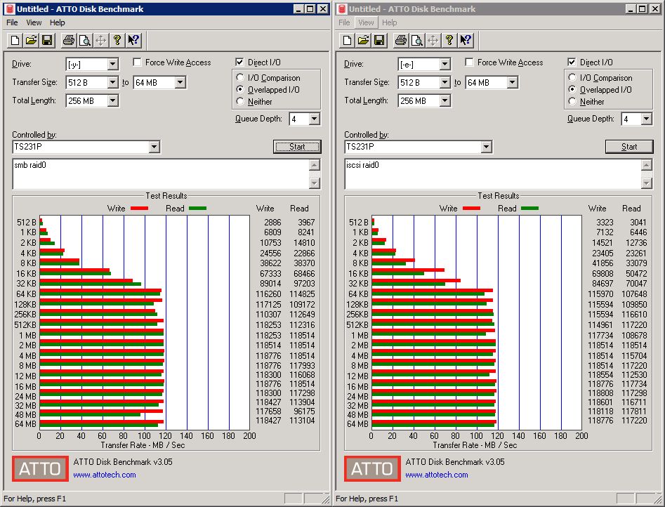Open 64 MB transfer size dropdown, left window

180,82
